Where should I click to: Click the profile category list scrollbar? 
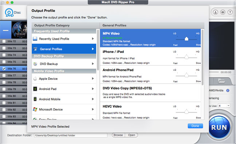pyautogui.click(x=98, y=50)
